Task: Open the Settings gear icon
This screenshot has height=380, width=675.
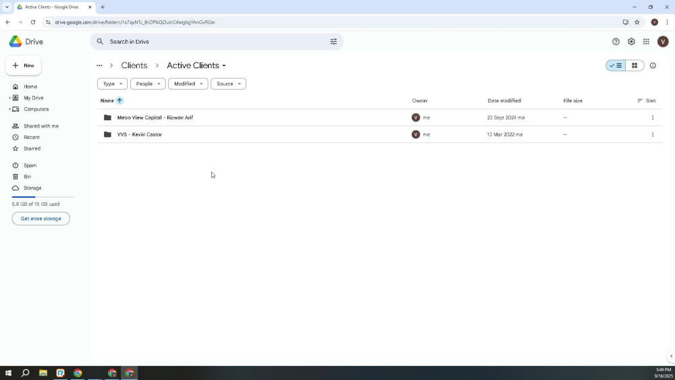Action: [630, 42]
